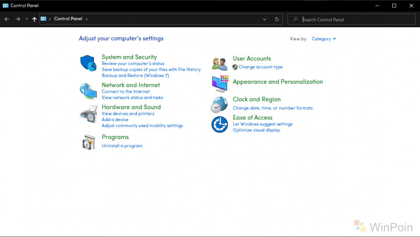Open the recent locations dropdown arrow
This screenshot has width=420, height=237.
[x=27, y=19]
